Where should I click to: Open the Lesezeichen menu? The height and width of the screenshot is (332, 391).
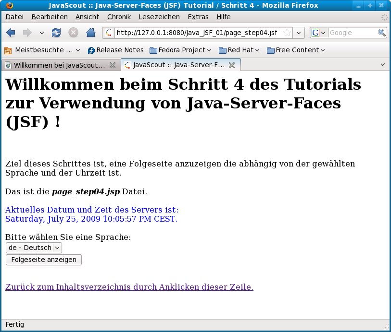159,17
